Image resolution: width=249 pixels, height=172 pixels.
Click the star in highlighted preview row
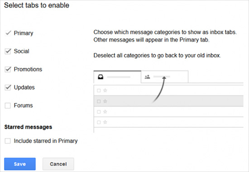pyautogui.click(x=105, y=101)
